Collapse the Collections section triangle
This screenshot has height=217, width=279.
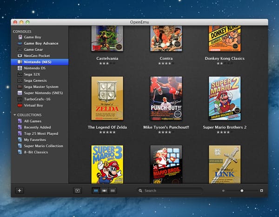15,115
